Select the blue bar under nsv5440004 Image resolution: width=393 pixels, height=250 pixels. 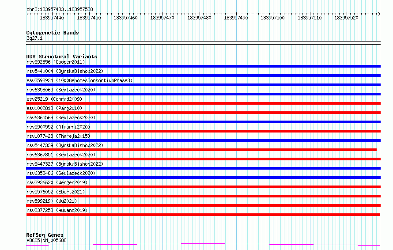point(203,76)
